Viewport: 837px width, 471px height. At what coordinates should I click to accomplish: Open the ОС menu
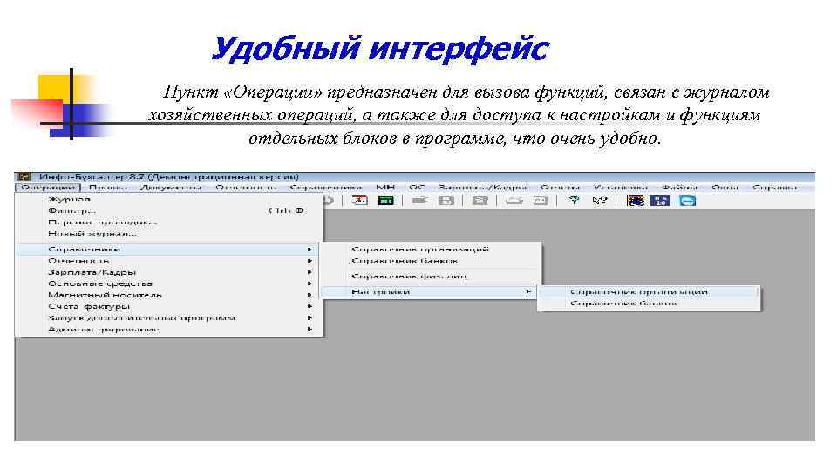click(x=417, y=188)
